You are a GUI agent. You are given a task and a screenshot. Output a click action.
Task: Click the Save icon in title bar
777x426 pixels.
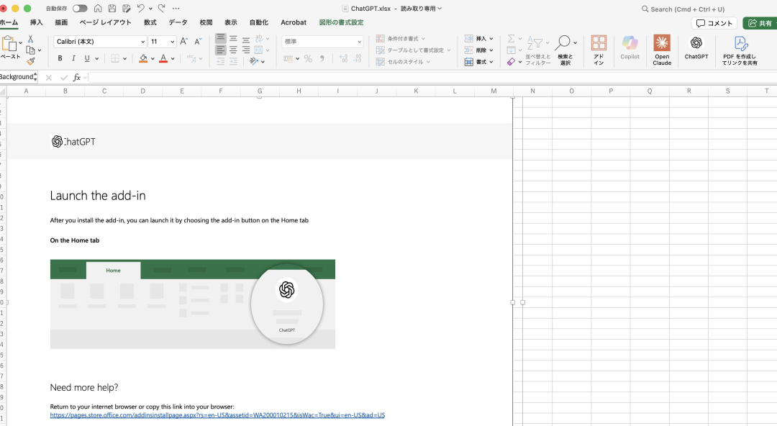point(112,9)
